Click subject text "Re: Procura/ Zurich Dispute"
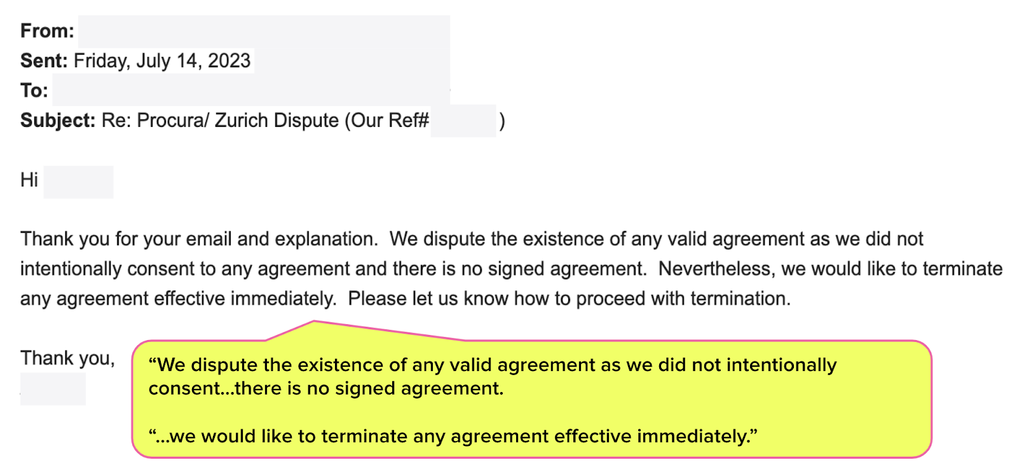Screen dimensions: 1017x472 click(x=220, y=121)
